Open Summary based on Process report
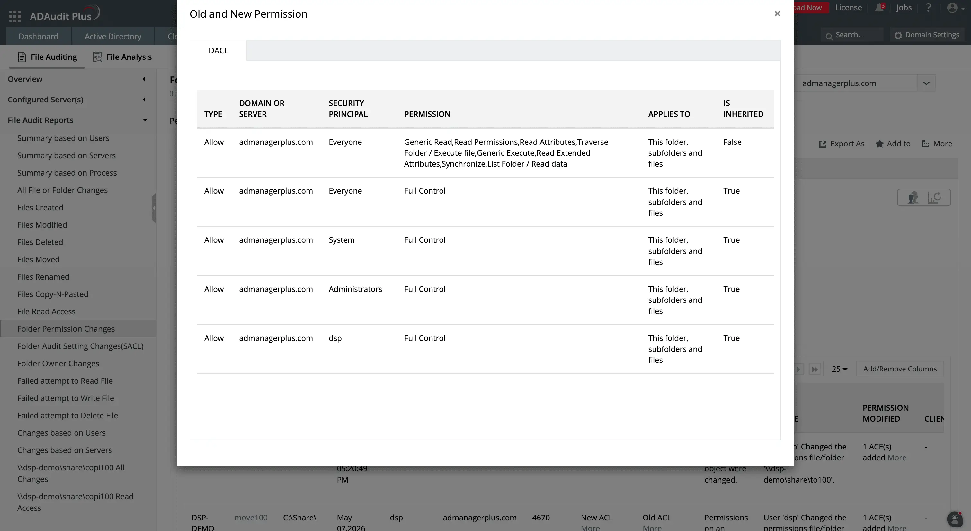The image size is (971, 531). (x=67, y=173)
